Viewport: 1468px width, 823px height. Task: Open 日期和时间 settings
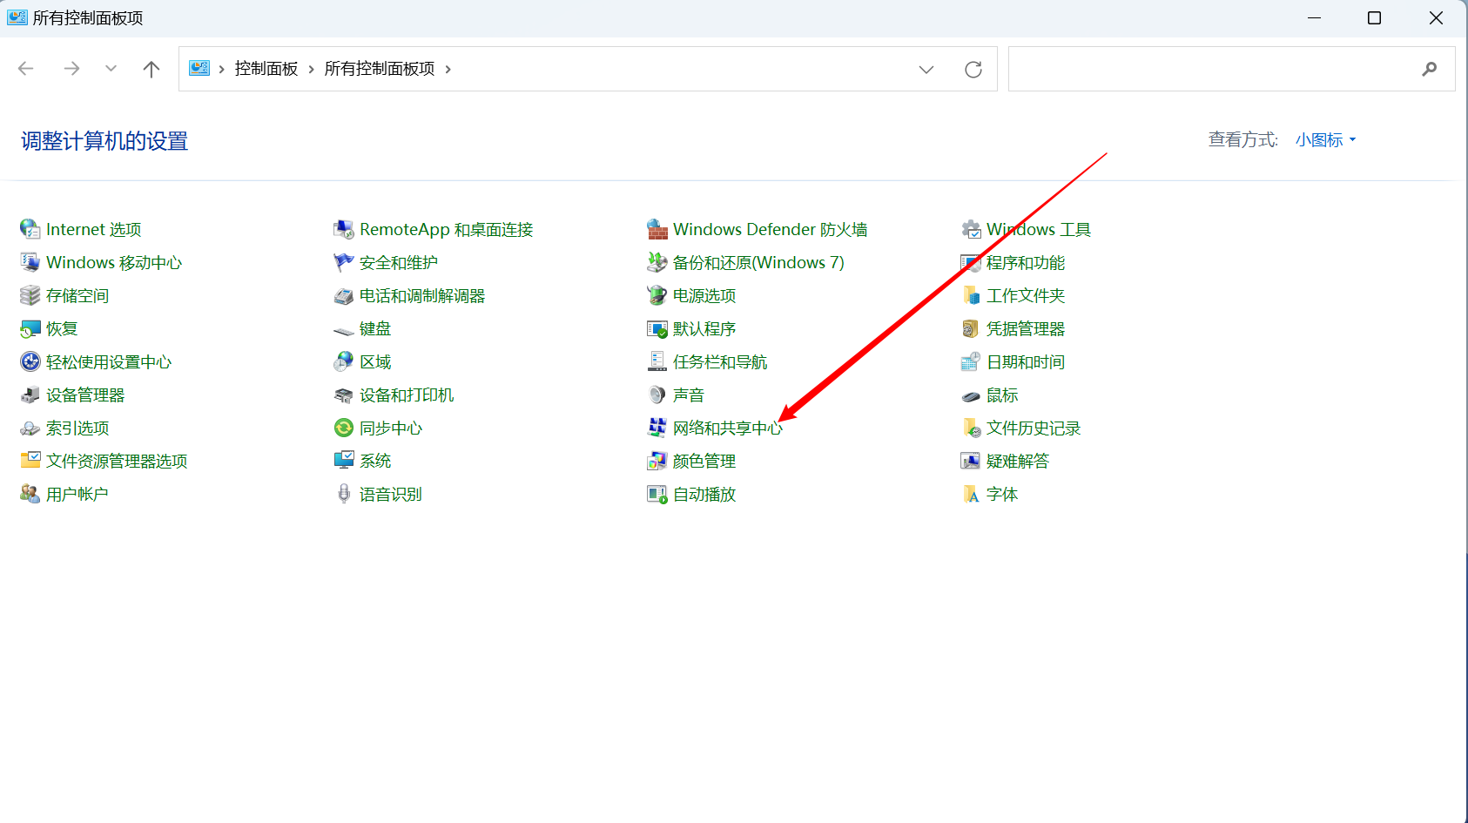1026,361
